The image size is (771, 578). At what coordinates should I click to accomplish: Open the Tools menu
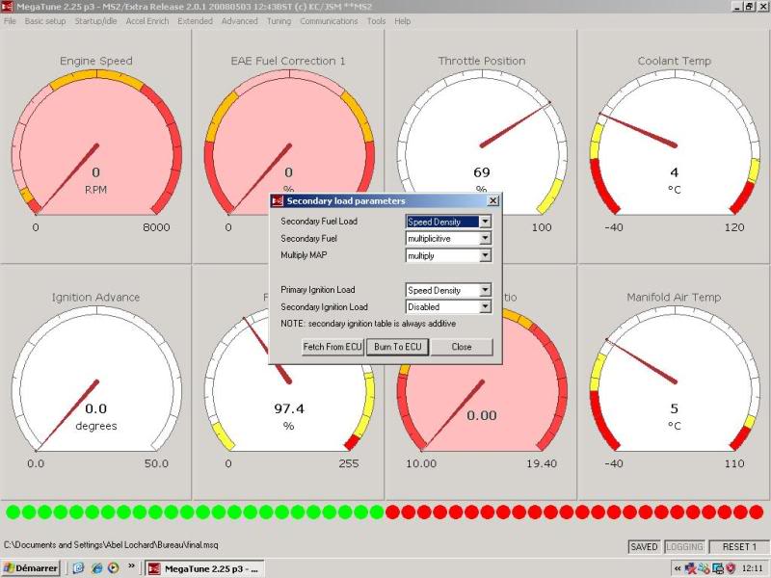pos(376,21)
